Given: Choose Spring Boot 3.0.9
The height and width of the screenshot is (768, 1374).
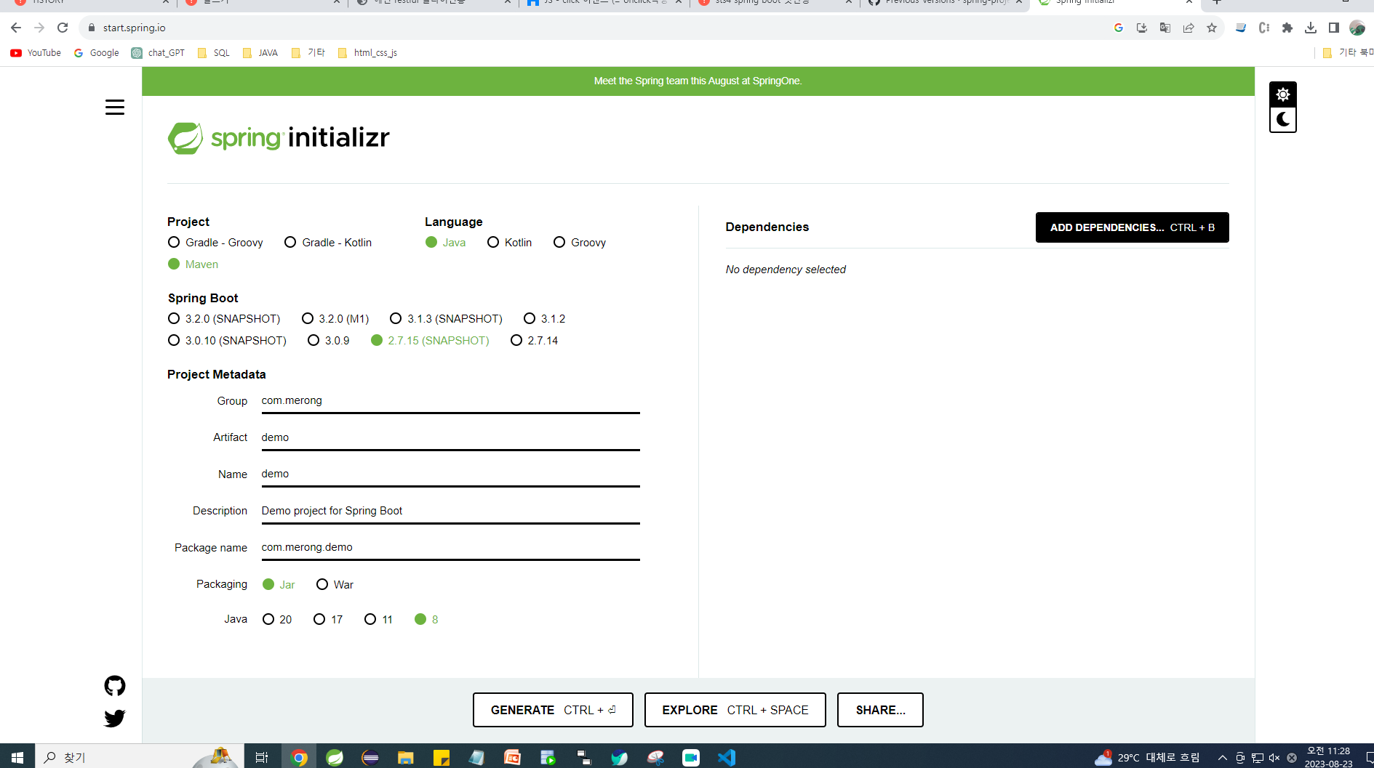Looking at the screenshot, I should (328, 340).
